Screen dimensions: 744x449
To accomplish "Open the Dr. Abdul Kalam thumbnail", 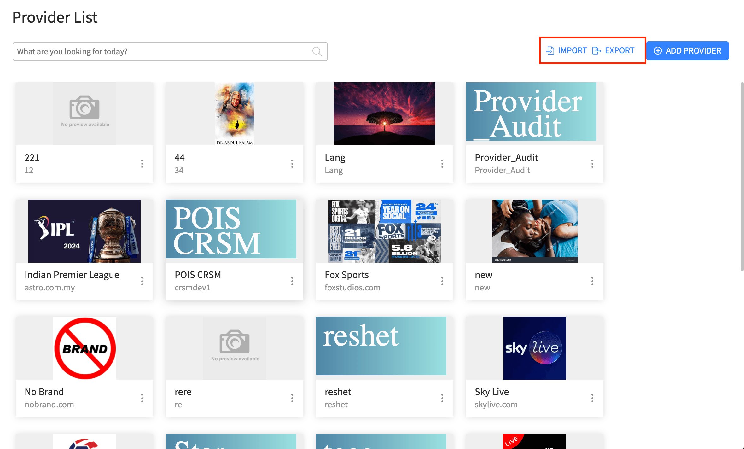I will coord(235,114).
